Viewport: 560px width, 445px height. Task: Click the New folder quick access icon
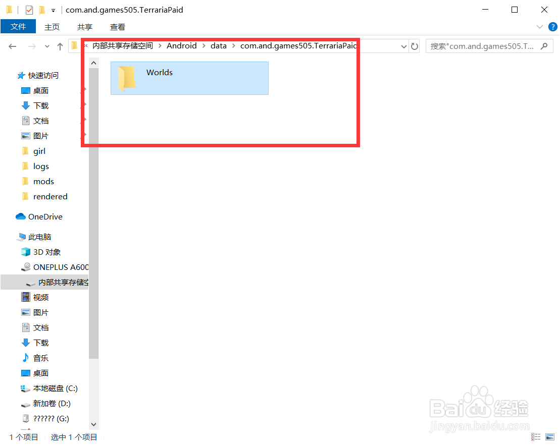(x=42, y=10)
